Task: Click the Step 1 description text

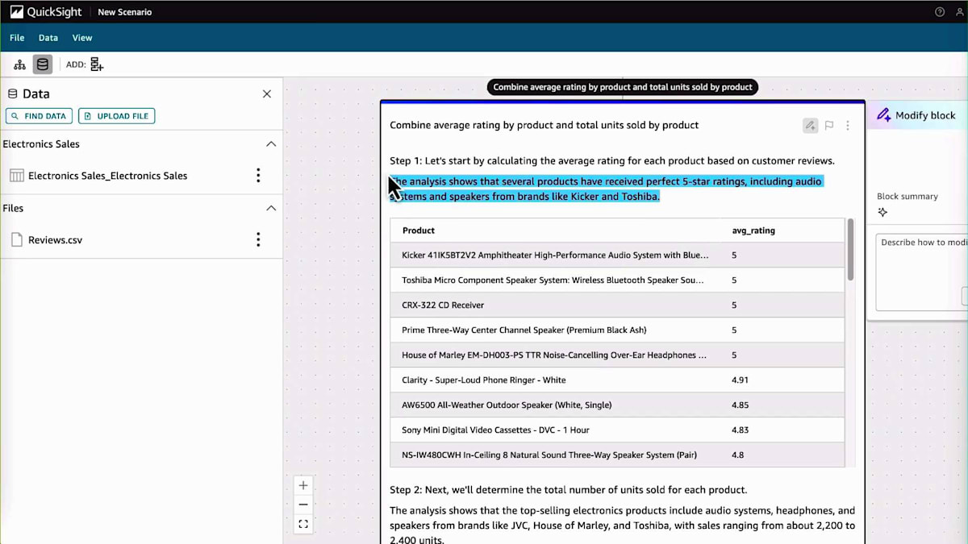Action: [612, 161]
